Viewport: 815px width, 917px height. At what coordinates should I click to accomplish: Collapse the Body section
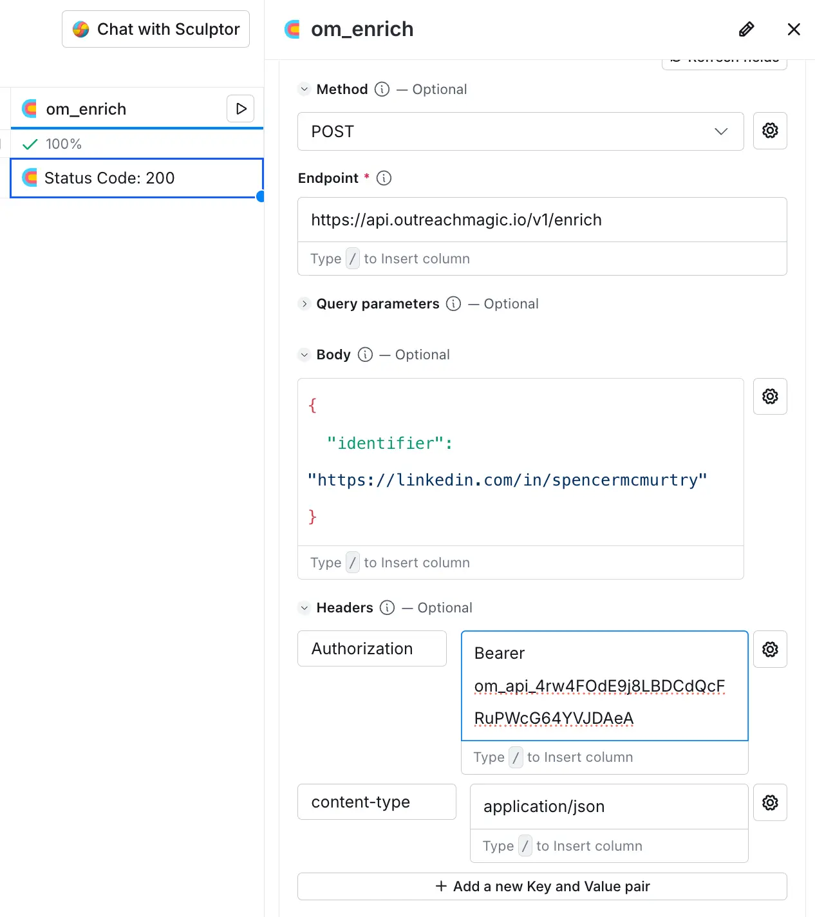click(x=304, y=354)
